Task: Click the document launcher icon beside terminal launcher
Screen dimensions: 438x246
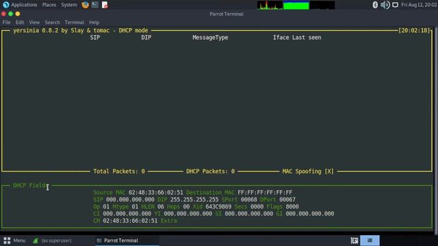Action: pos(105,5)
